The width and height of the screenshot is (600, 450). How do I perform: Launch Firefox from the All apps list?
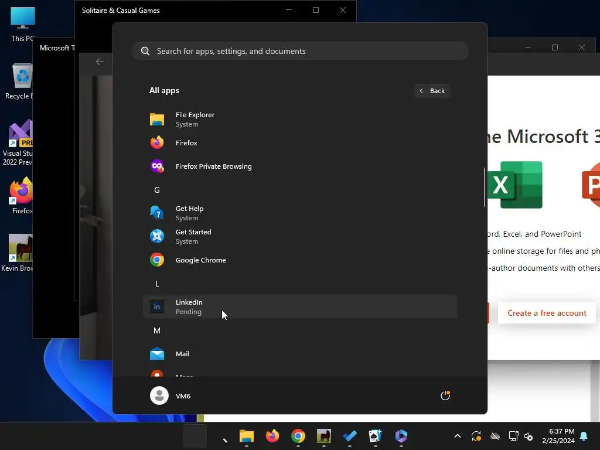click(x=300, y=143)
